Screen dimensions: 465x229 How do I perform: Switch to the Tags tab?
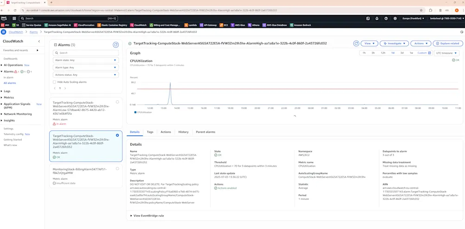coord(150,132)
